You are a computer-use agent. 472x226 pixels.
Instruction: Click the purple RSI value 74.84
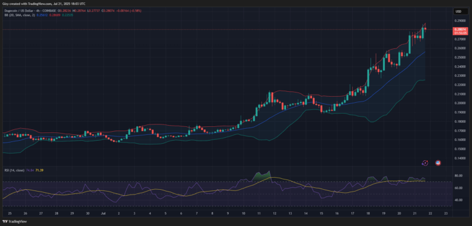pyautogui.click(x=30, y=170)
